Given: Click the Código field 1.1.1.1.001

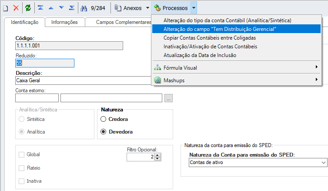Looking at the screenshot, I should [x=69, y=46].
